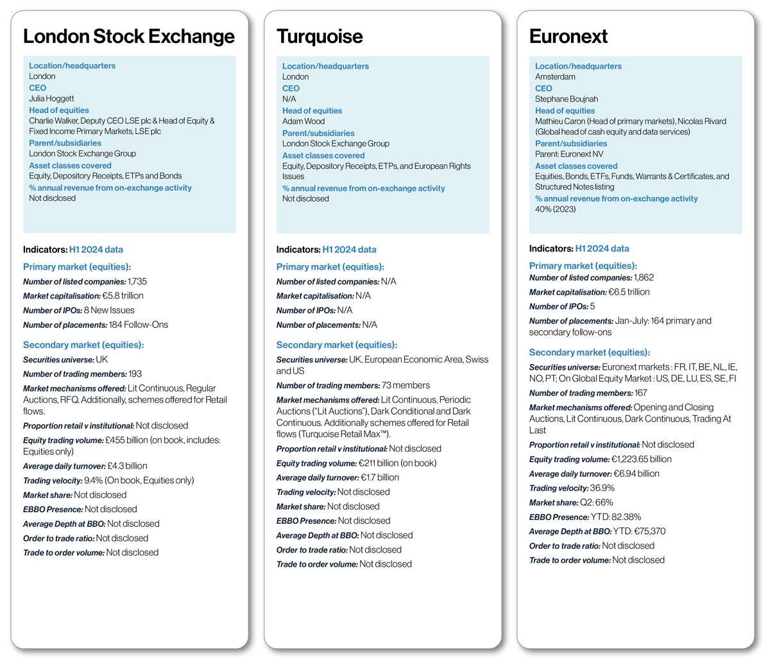Click the Turquoise card title
The width and height of the screenshot is (770, 663).
coord(320,37)
